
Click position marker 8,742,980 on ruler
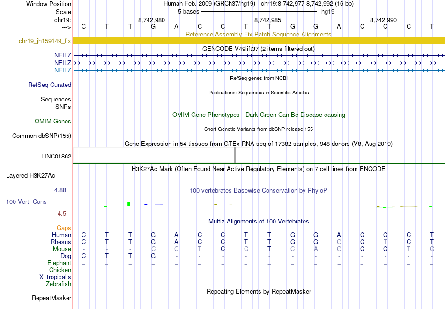152,20
